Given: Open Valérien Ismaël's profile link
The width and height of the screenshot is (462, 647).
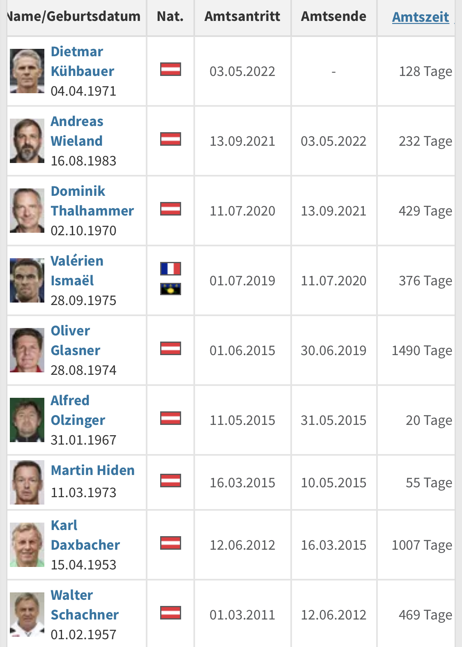Looking at the screenshot, I should pyautogui.click(x=77, y=271).
